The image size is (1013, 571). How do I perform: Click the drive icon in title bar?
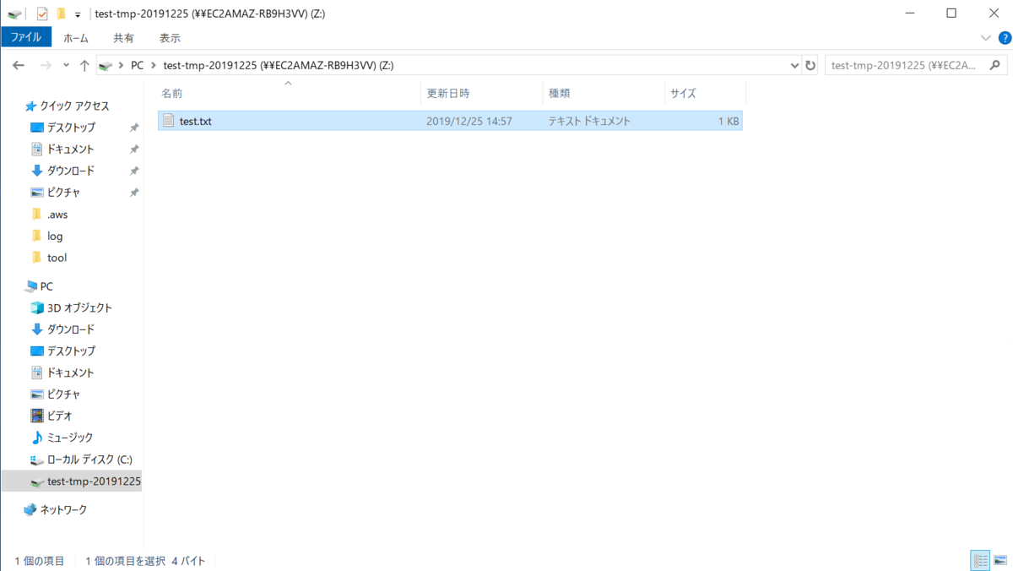[x=15, y=14]
